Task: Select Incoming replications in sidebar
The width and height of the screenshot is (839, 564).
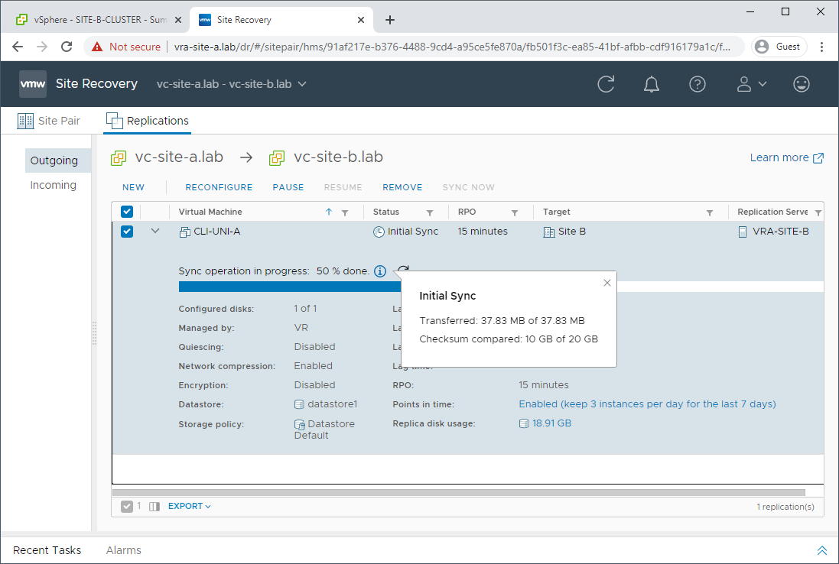Action: pyautogui.click(x=54, y=185)
